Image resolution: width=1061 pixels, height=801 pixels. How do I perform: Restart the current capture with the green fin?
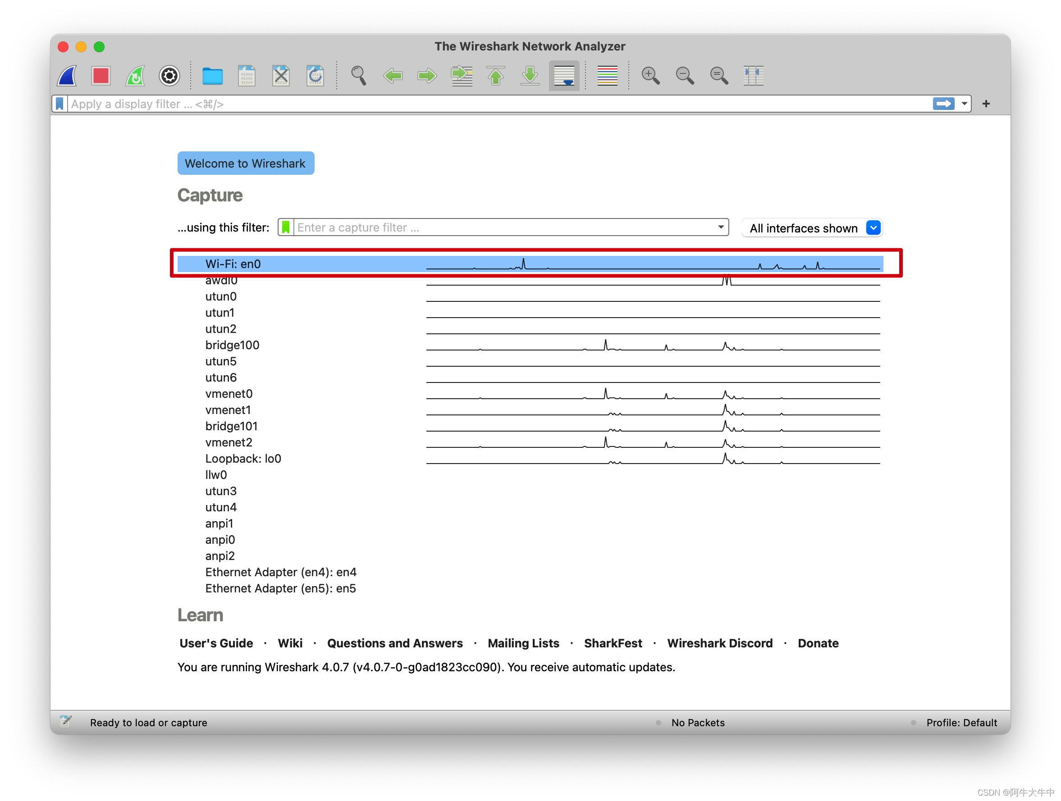click(135, 76)
